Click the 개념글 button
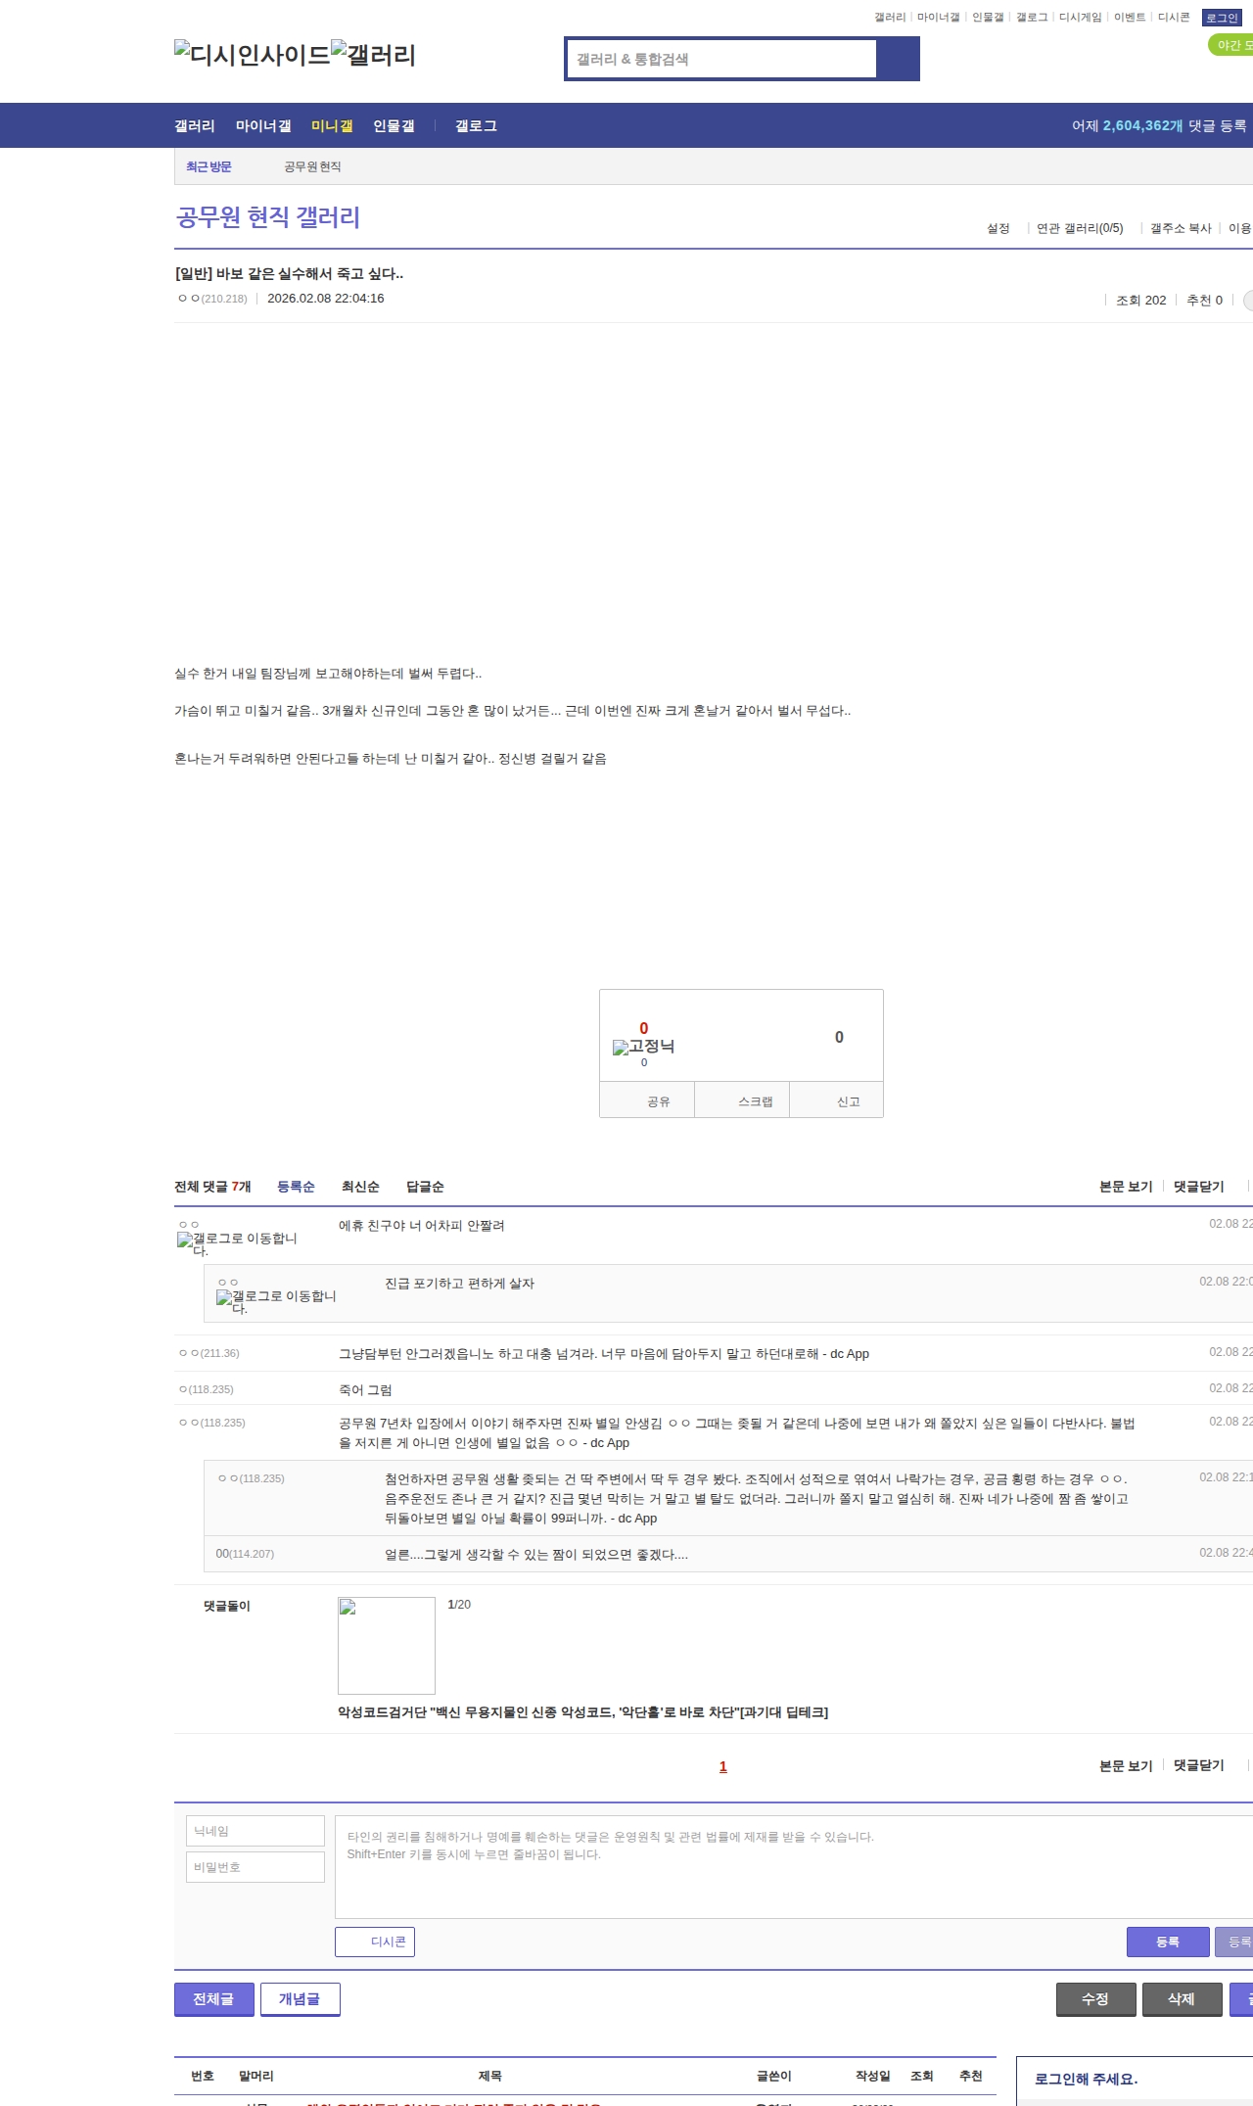The width and height of the screenshot is (1253, 2106). [300, 1999]
